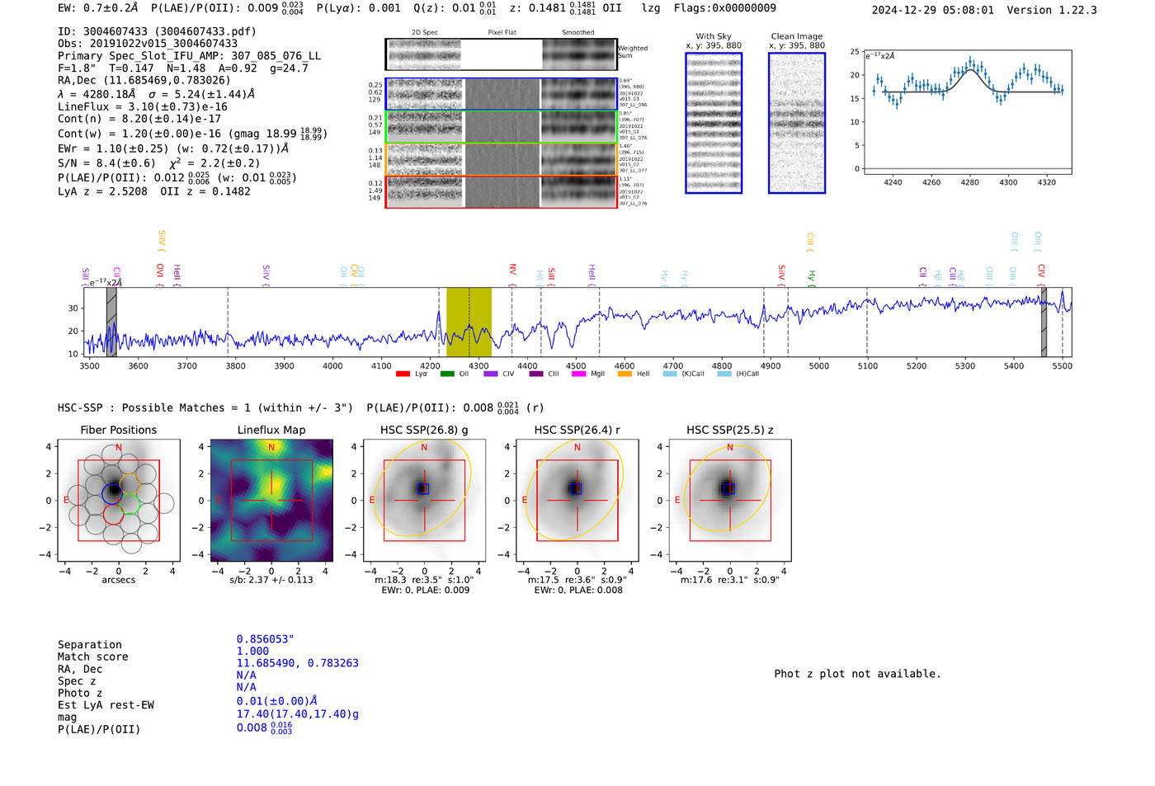Click the 2024-12-29 05:08:01 timestamp
Viewport: 1155px width, 786px height.
click(933, 10)
